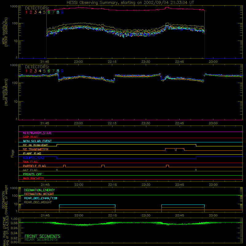246x246 pixels.
Task: Click the SAA_FLAG label
Action: click(30, 162)
